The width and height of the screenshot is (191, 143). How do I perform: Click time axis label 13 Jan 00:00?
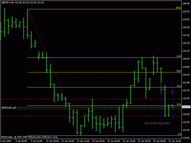pos(68,141)
